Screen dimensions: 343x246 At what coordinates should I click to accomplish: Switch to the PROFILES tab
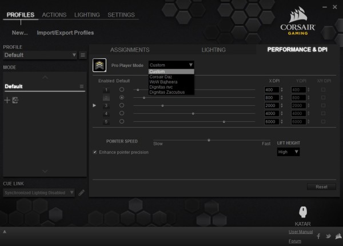click(x=21, y=15)
